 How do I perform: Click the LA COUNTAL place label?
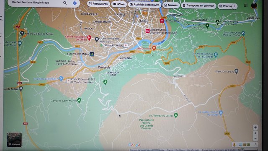point(126,58)
